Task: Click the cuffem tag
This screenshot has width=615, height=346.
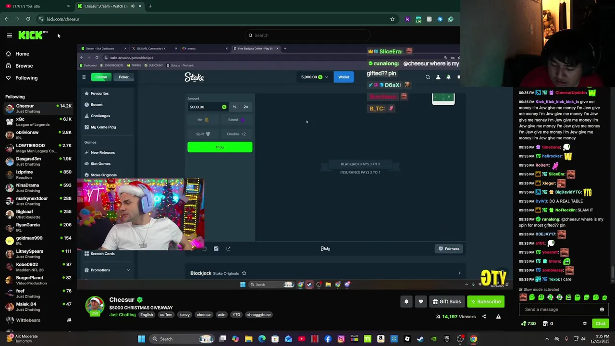Action: (x=166, y=315)
